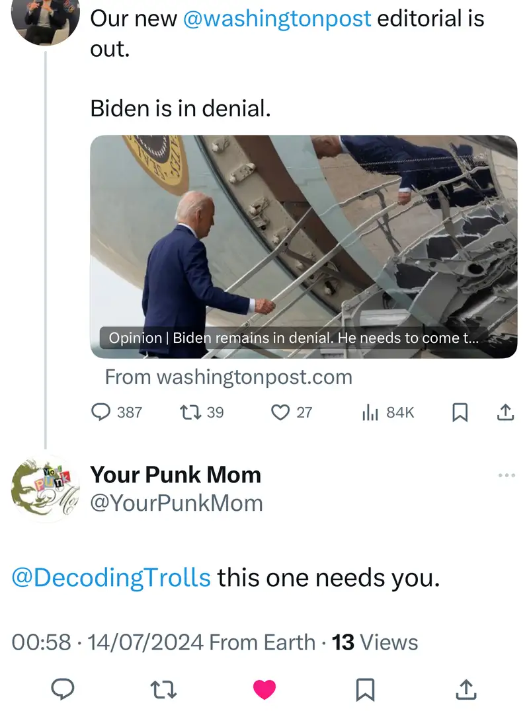
Task: Open the 13 Views count
Action: (x=375, y=642)
